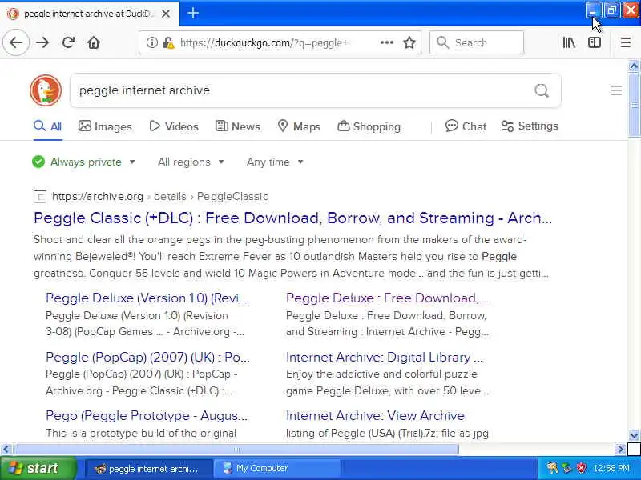Screen dimensions: 641x480
Task: Expand the All regions dropdown
Action: [x=191, y=162]
